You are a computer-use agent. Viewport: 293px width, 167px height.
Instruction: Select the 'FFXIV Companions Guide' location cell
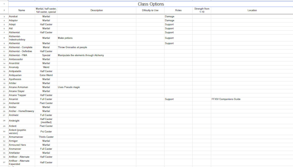pos(252,99)
